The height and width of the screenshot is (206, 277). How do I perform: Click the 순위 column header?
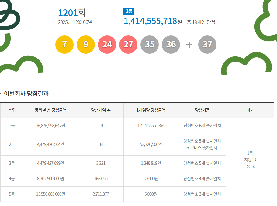tap(12, 110)
